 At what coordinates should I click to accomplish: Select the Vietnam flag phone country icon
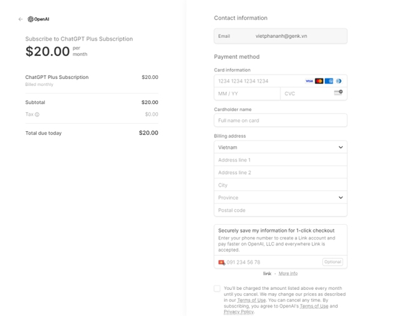point(222,262)
